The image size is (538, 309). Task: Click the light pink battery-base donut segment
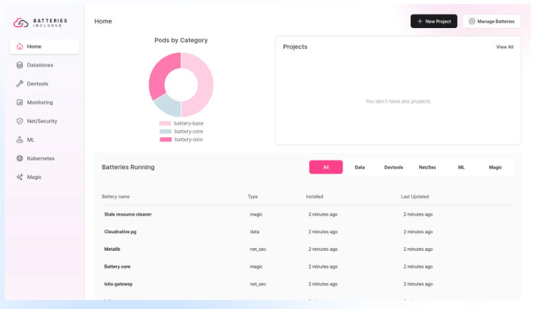pyautogui.click(x=205, y=85)
